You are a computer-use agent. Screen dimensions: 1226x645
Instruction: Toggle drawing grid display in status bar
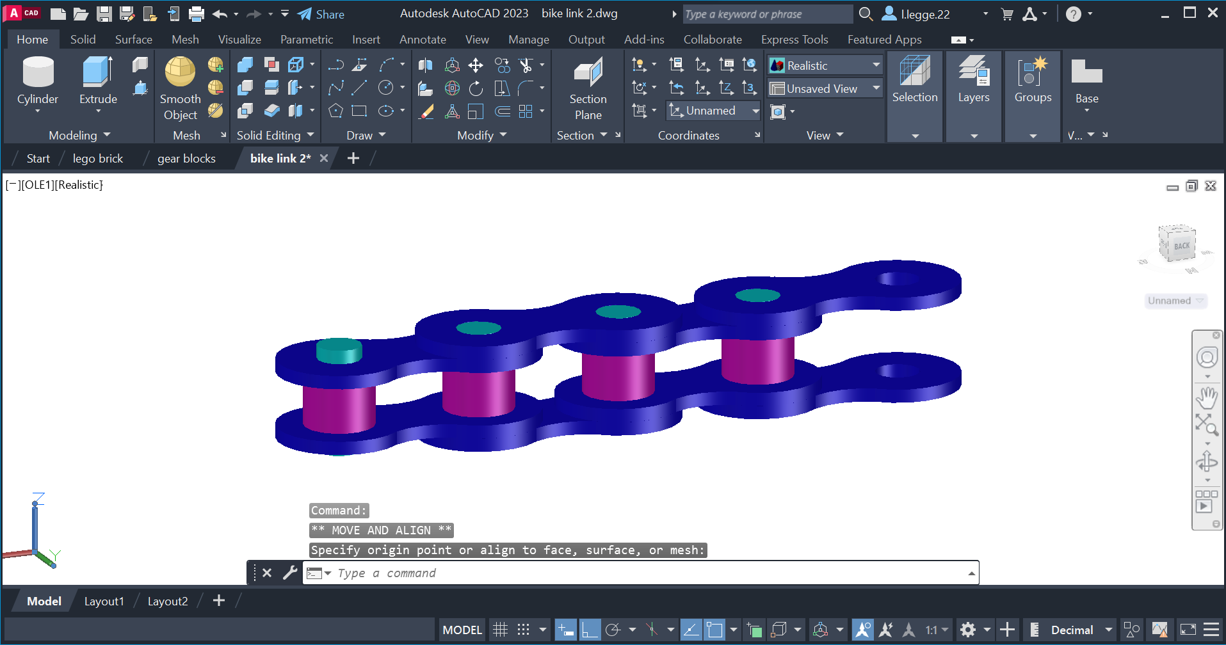[x=501, y=630]
